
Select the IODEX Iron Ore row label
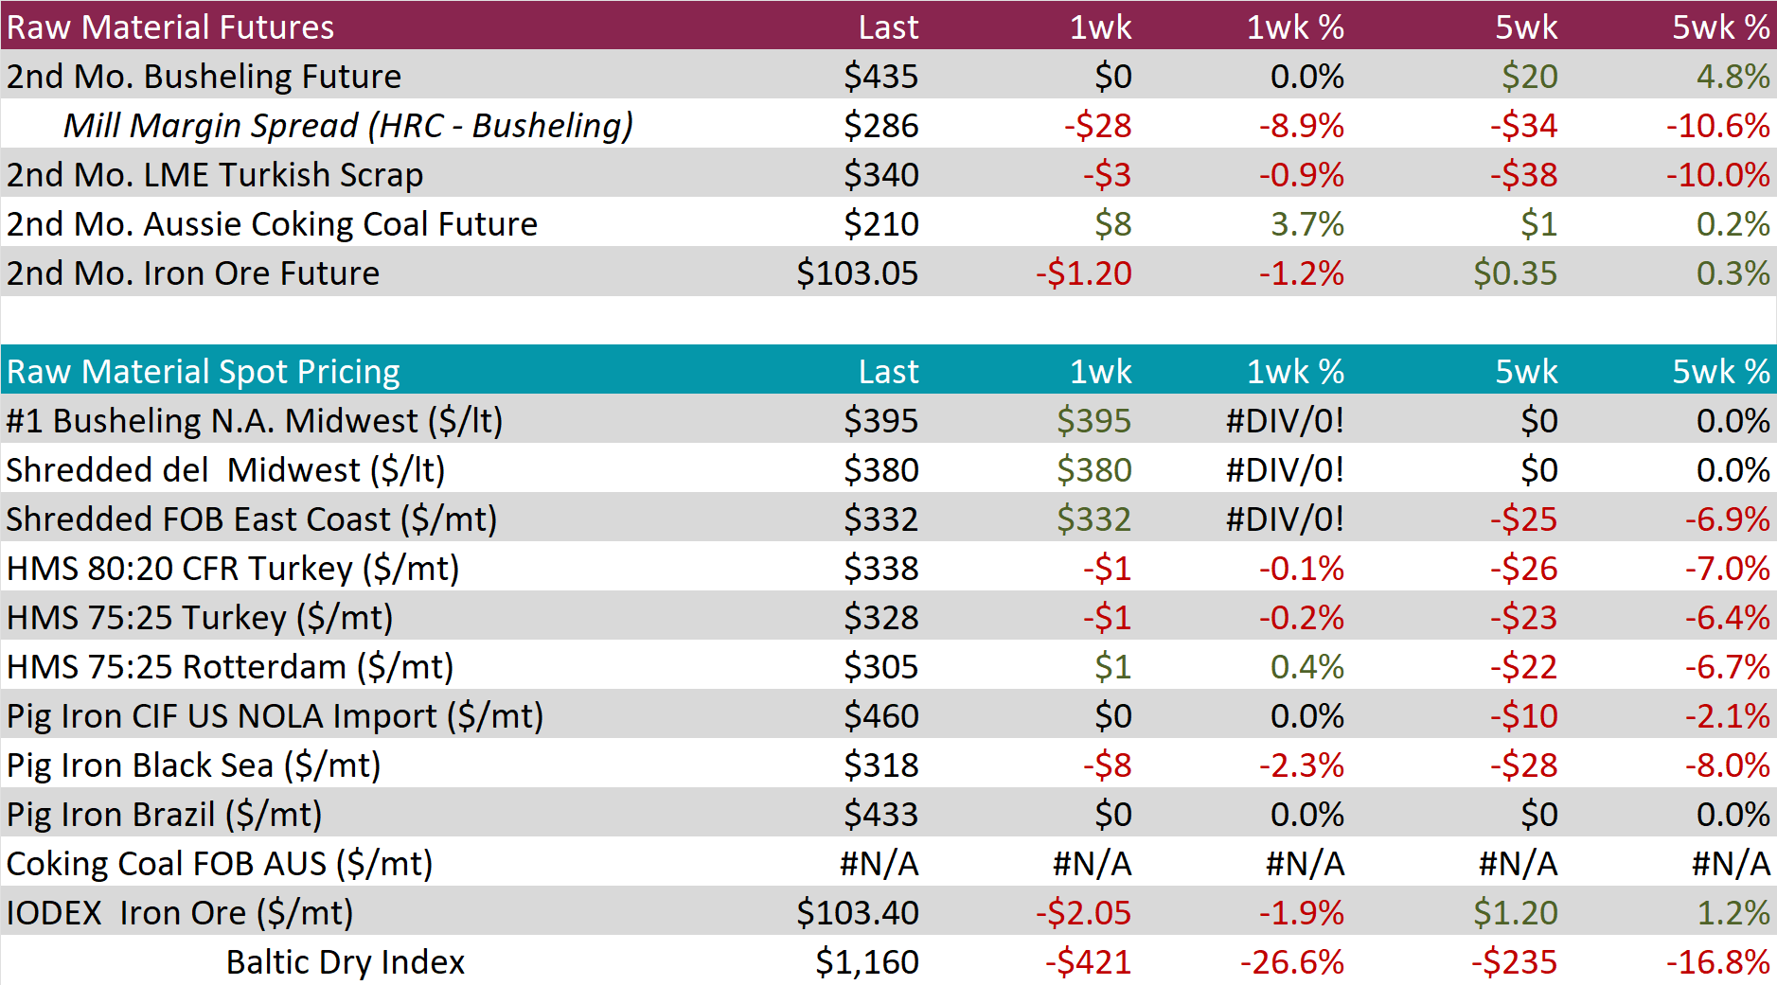tap(180, 912)
